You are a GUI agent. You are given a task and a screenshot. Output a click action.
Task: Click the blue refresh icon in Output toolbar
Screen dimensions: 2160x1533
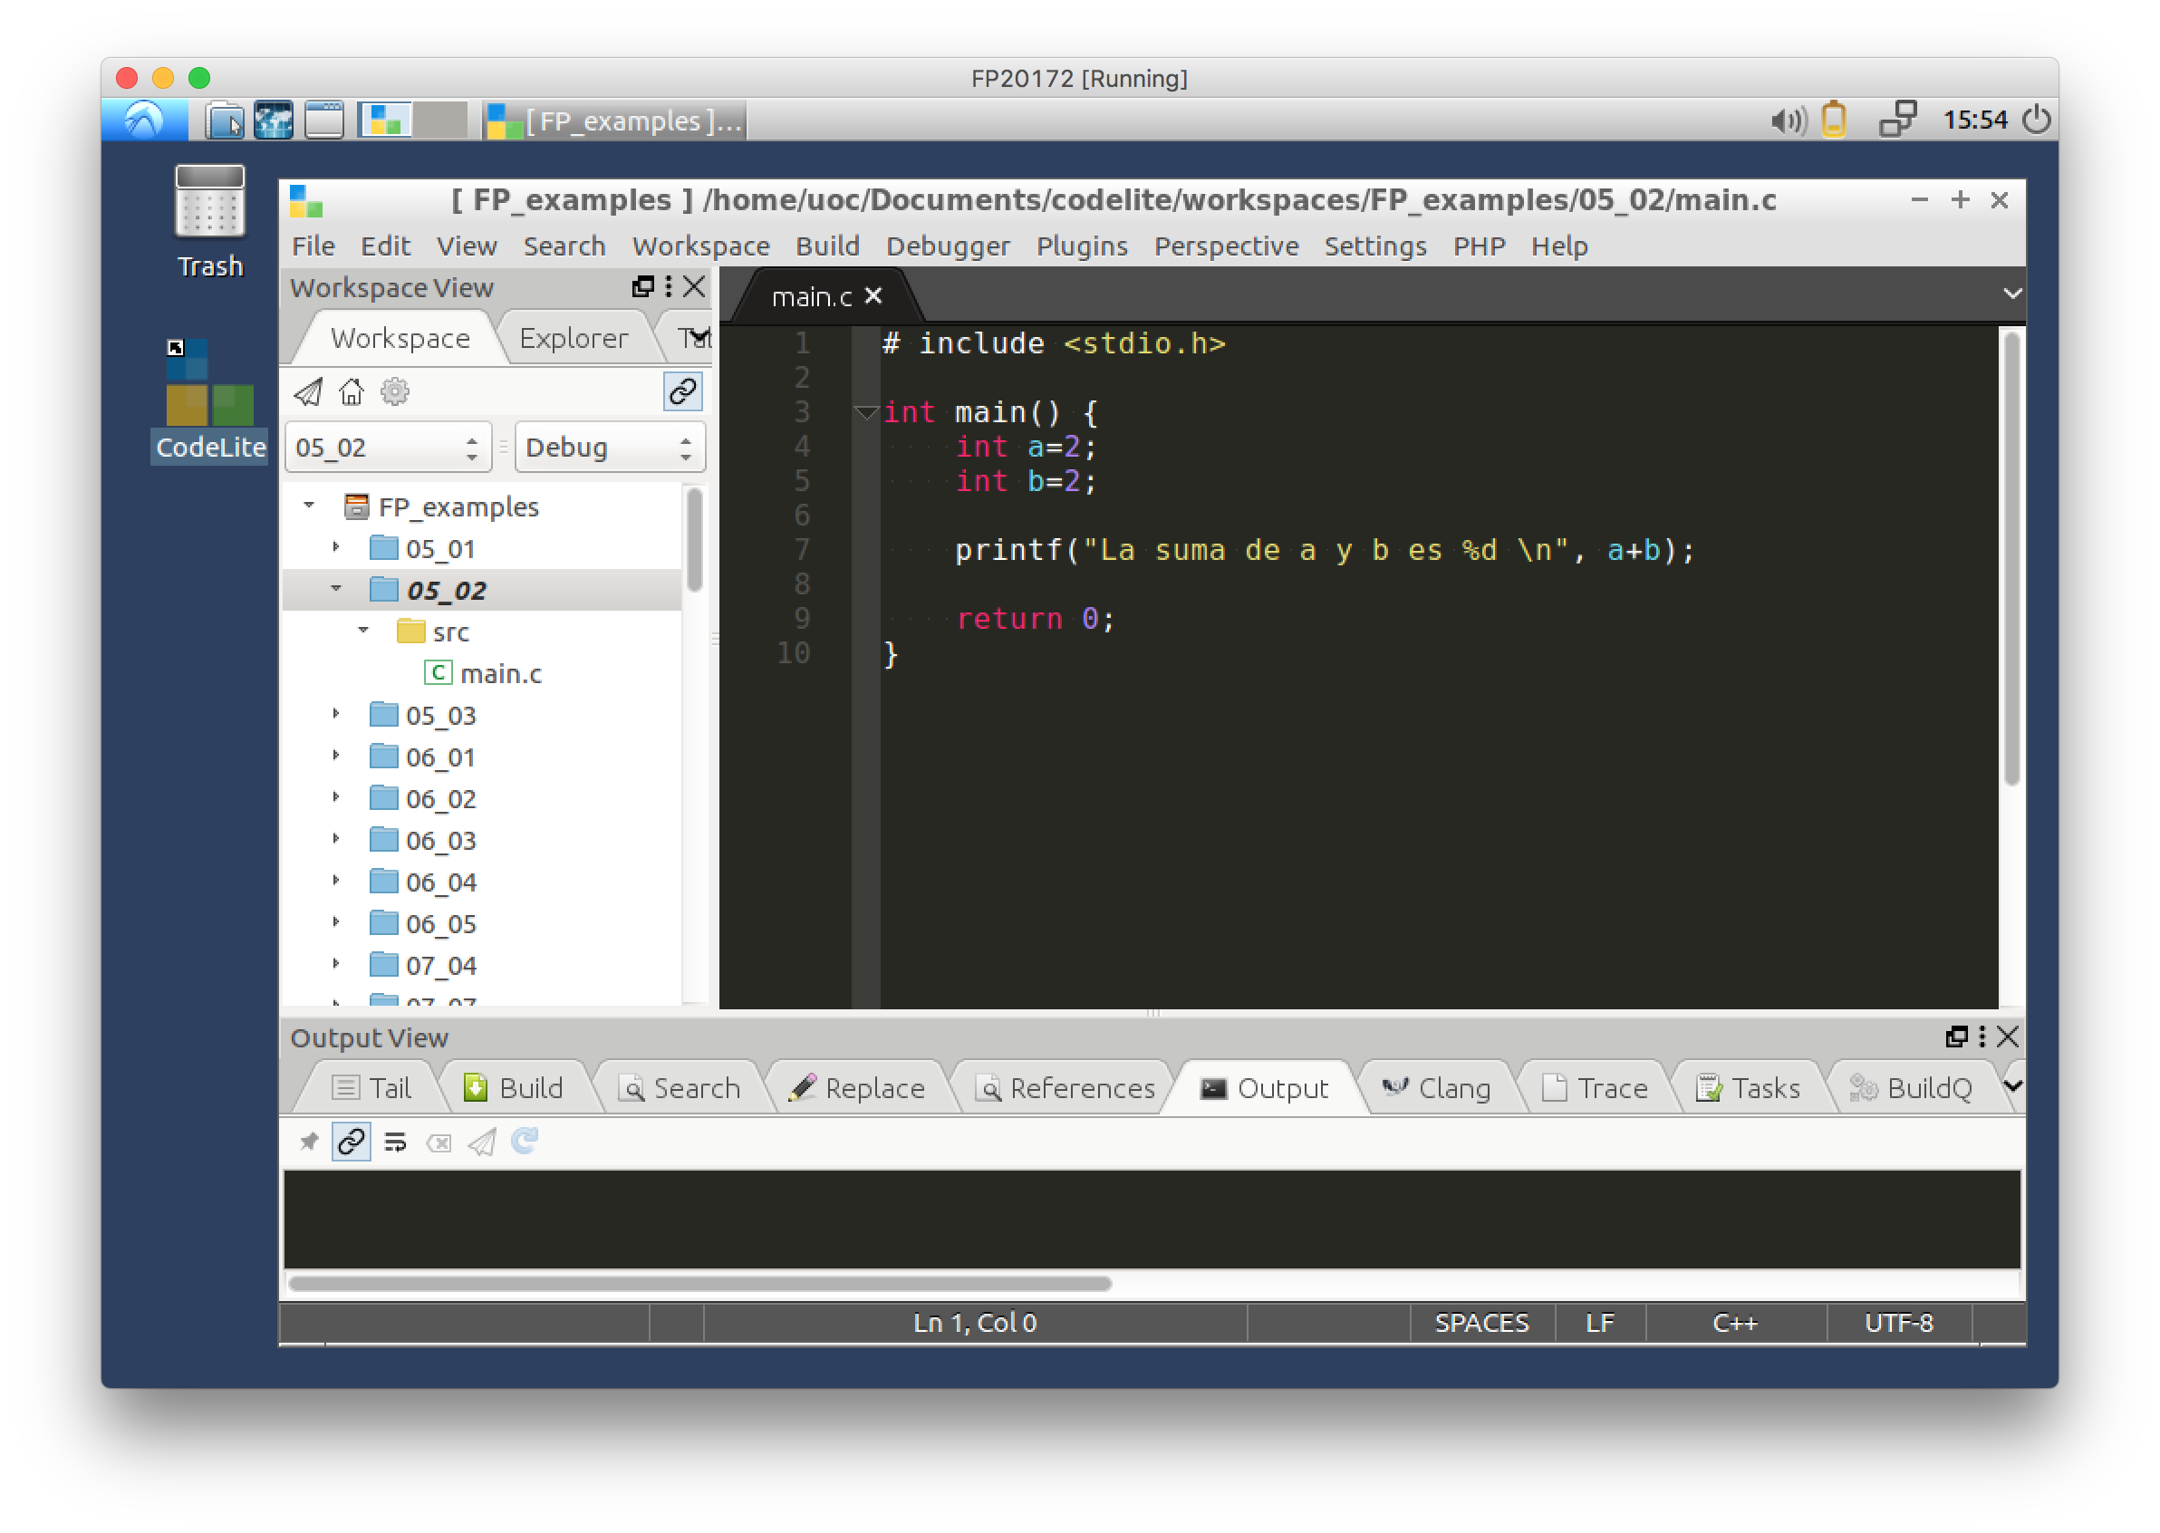pos(525,1142)
